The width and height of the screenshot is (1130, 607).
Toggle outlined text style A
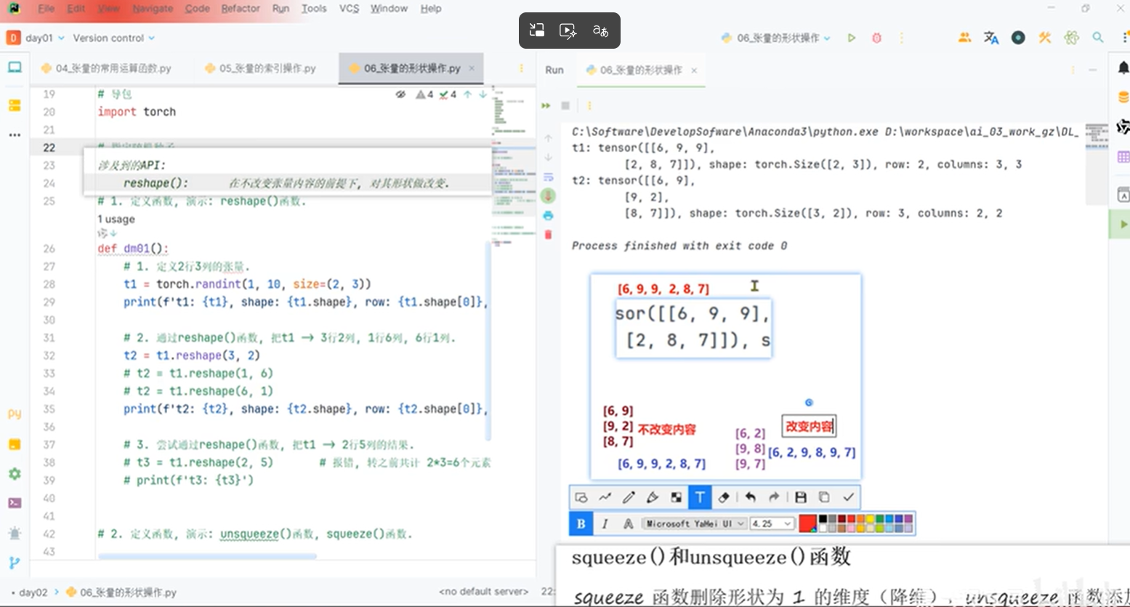coord(629,523)
